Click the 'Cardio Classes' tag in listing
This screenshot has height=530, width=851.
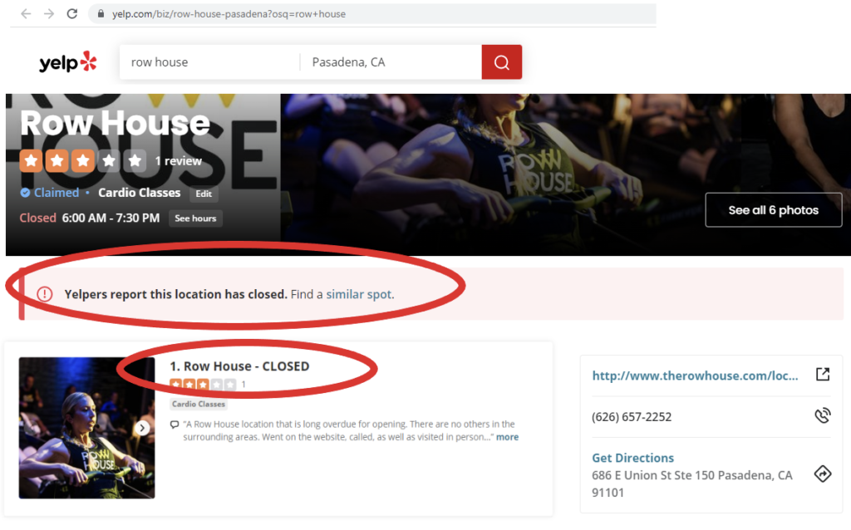(x=198, y=404)
